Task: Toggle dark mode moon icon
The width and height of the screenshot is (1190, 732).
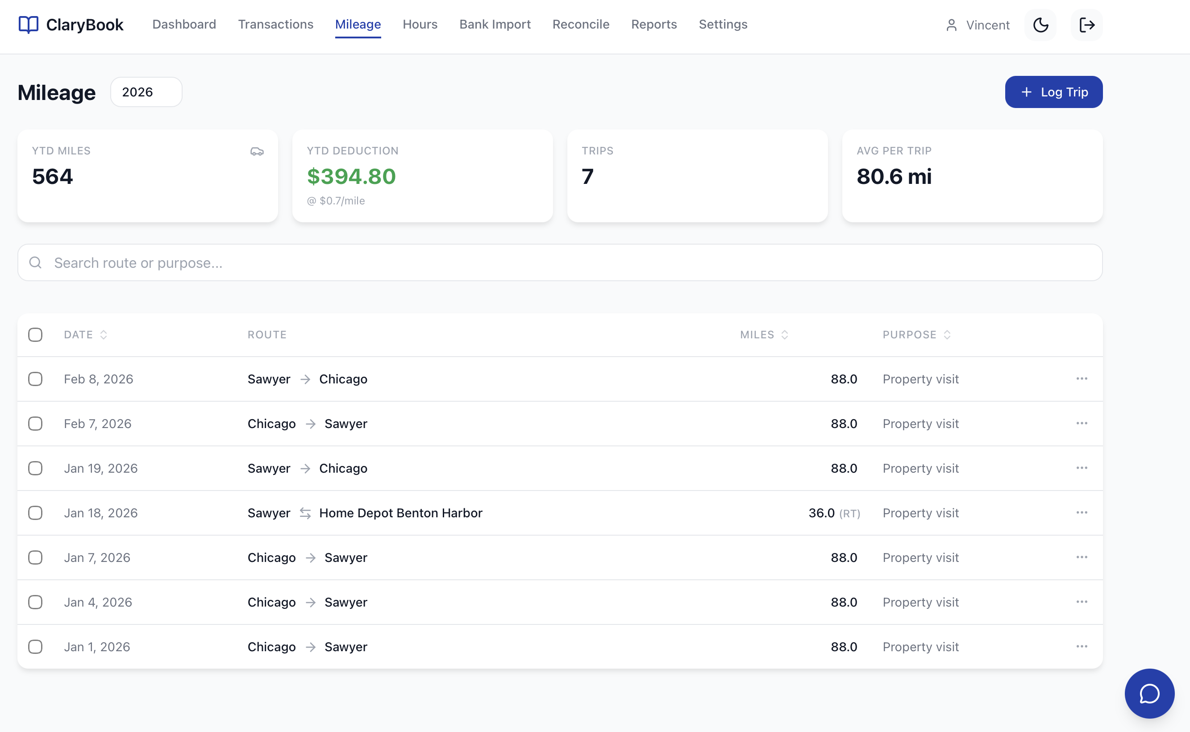Action: 1040,25
